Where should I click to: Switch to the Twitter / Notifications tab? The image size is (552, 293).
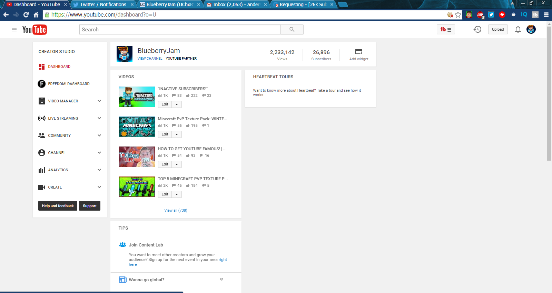[103, 4]
